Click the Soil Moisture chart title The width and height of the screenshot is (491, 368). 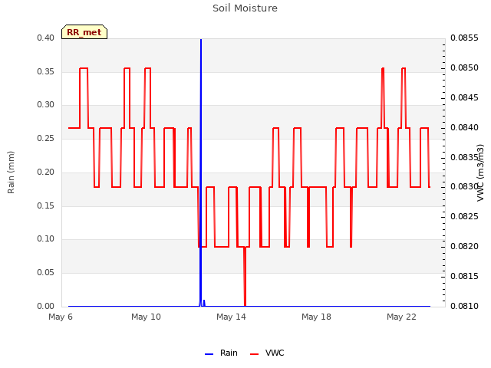click(245, 8)
